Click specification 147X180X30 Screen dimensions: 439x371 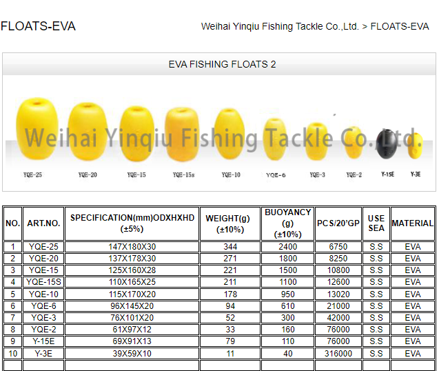132,247
